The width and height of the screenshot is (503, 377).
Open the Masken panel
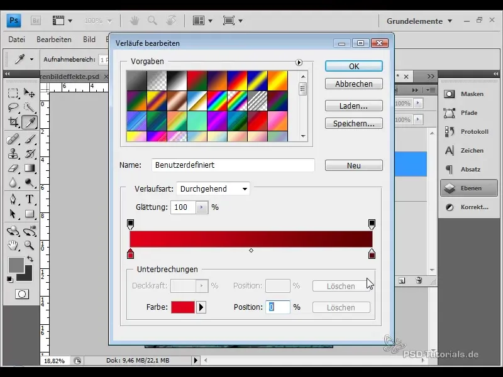468,94
